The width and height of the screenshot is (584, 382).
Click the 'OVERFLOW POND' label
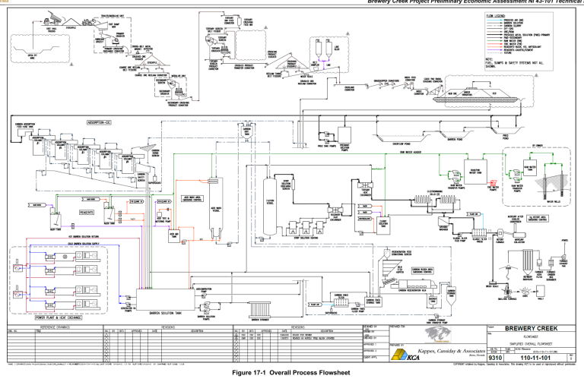click(401, 144)
